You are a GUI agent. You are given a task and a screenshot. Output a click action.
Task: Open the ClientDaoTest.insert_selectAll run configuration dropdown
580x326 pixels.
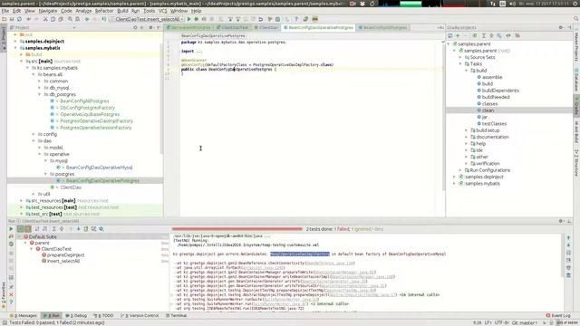[x=147, y=19]
